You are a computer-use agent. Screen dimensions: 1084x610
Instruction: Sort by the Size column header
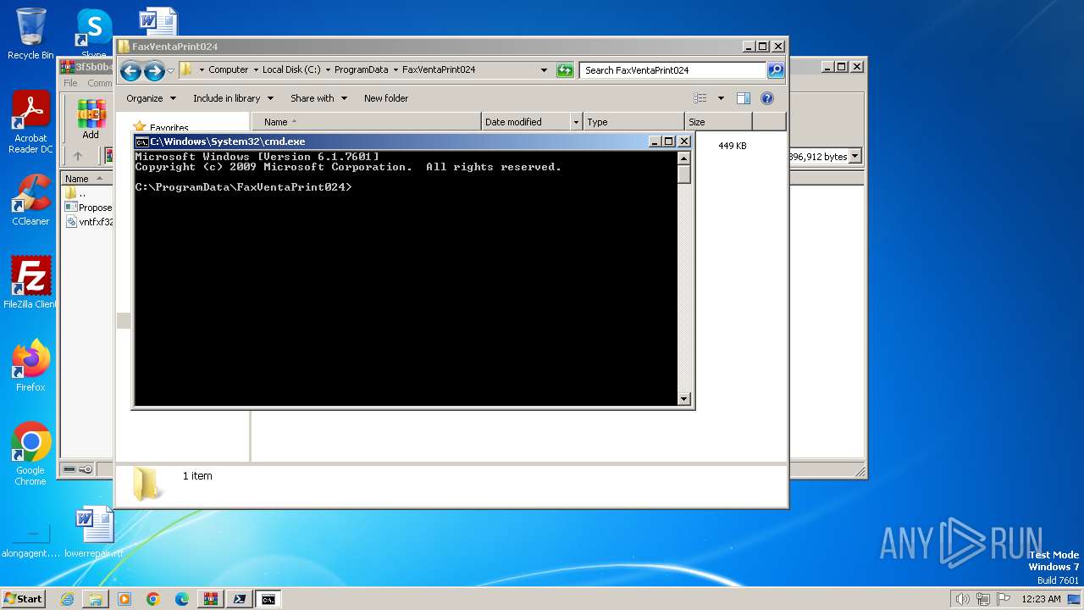click(x=718, y=122)
